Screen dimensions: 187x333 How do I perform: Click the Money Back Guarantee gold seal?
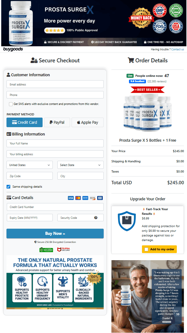[142, 18]
